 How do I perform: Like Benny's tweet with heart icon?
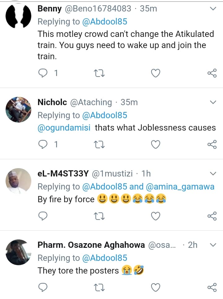pyautogui.click(x=155, y=73)
